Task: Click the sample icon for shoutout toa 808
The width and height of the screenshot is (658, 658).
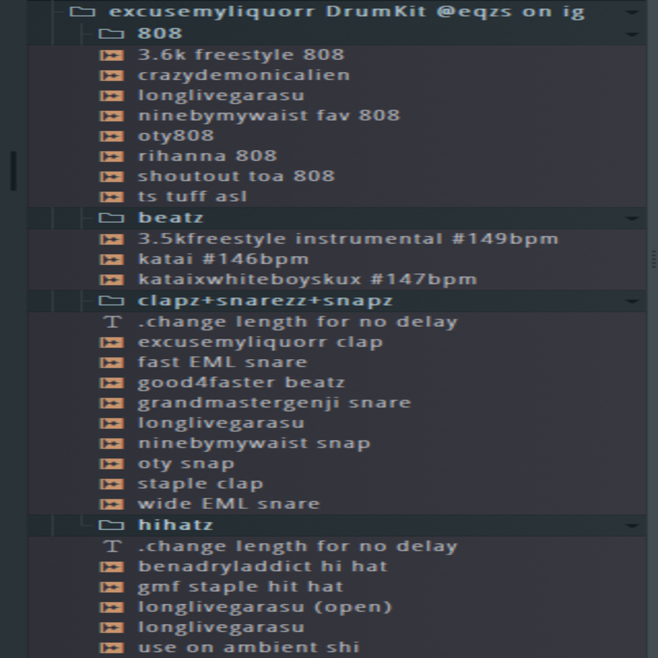Action: point(111,177)
